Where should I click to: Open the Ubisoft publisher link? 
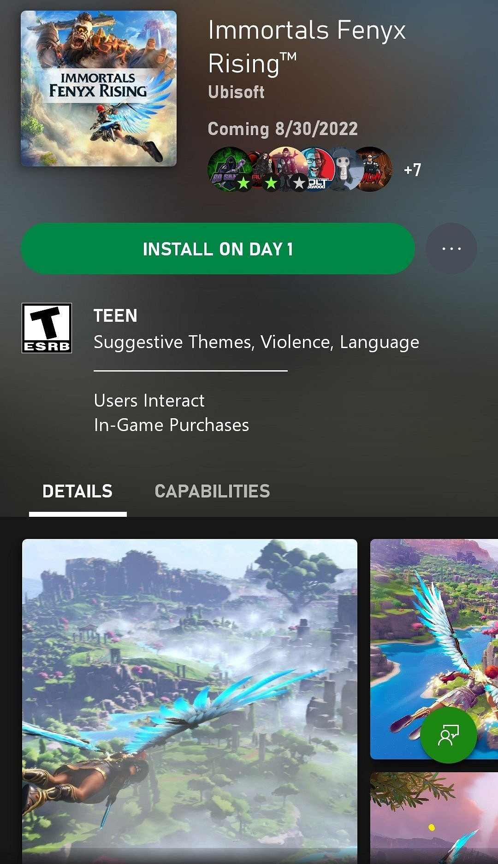point(236,92)
